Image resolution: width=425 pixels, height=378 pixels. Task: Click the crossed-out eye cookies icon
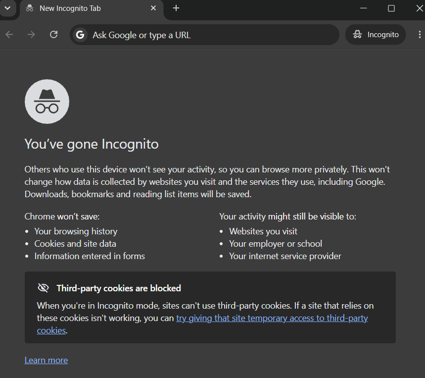point(43,288)
